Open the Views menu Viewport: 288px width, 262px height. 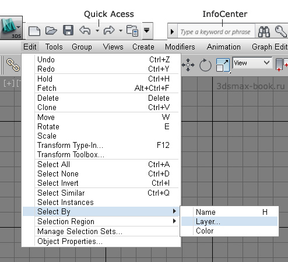113,47
